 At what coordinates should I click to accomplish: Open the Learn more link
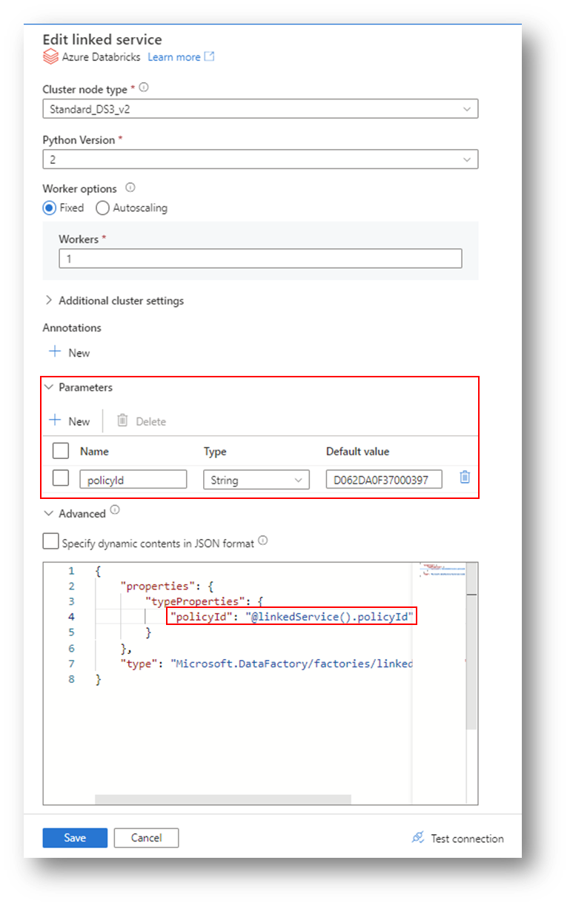(174, 57)
